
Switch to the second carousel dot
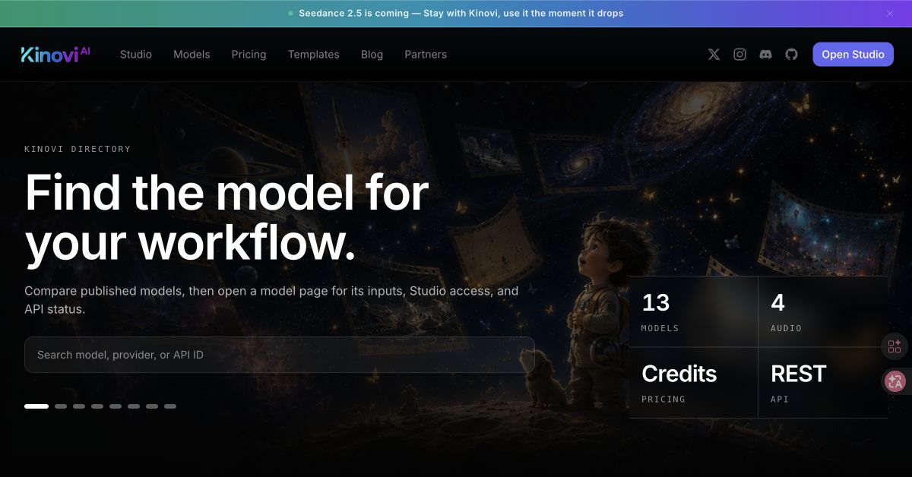[x=61, y=406]
